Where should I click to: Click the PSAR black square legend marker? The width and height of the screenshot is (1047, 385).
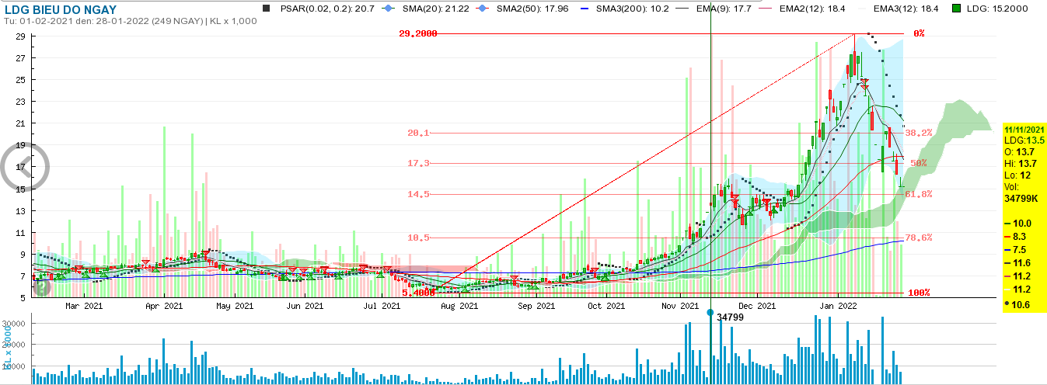[267, 9]
